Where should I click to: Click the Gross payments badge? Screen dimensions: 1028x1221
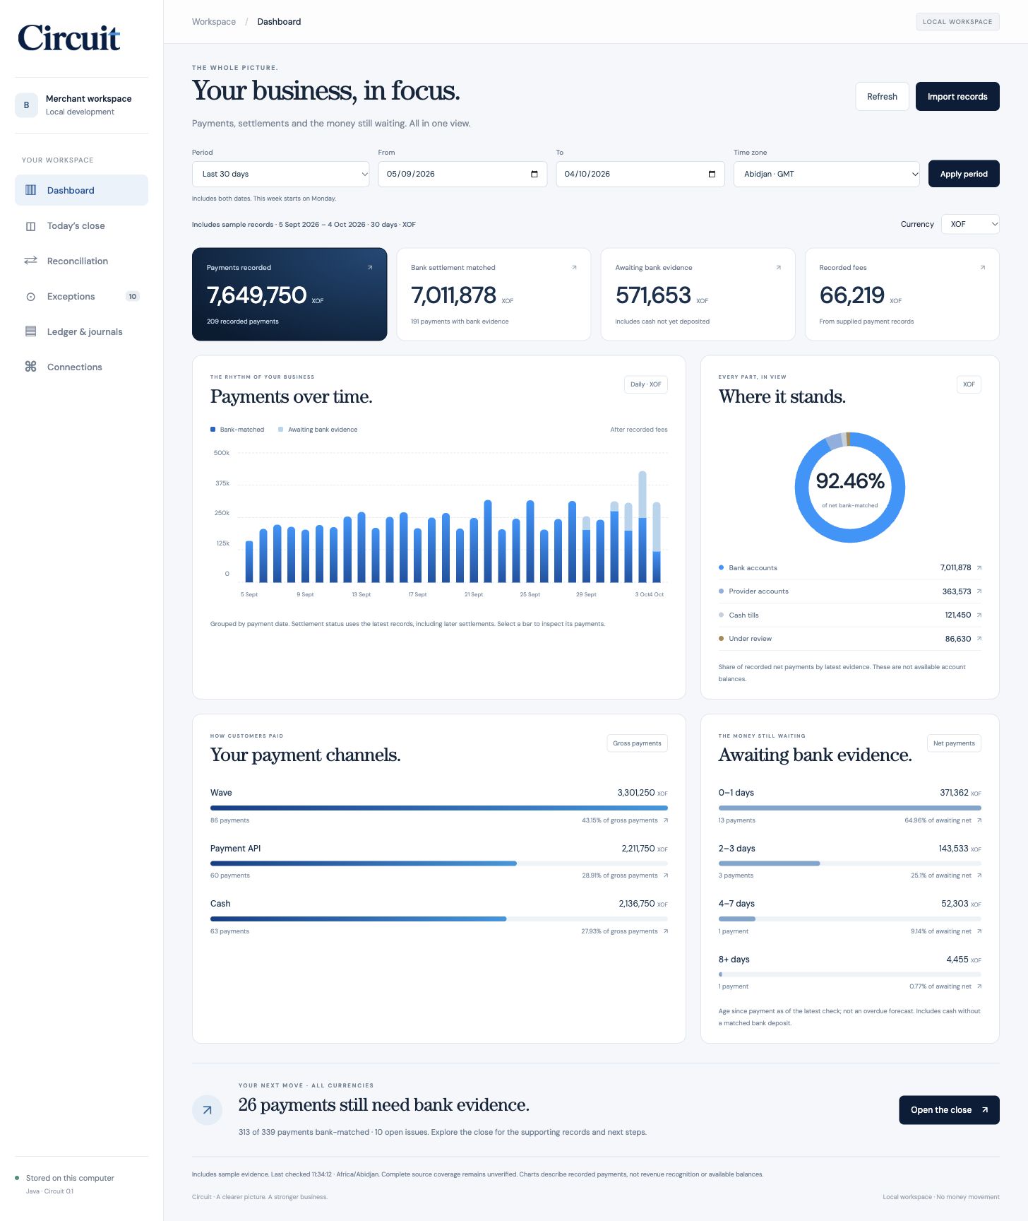click(637, 743)
